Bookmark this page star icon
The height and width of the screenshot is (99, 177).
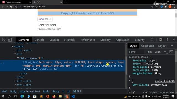point(157,7)
